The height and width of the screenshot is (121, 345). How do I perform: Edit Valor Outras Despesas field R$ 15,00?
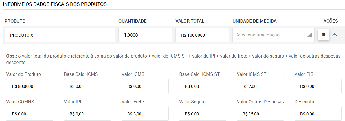click(260, 114)
